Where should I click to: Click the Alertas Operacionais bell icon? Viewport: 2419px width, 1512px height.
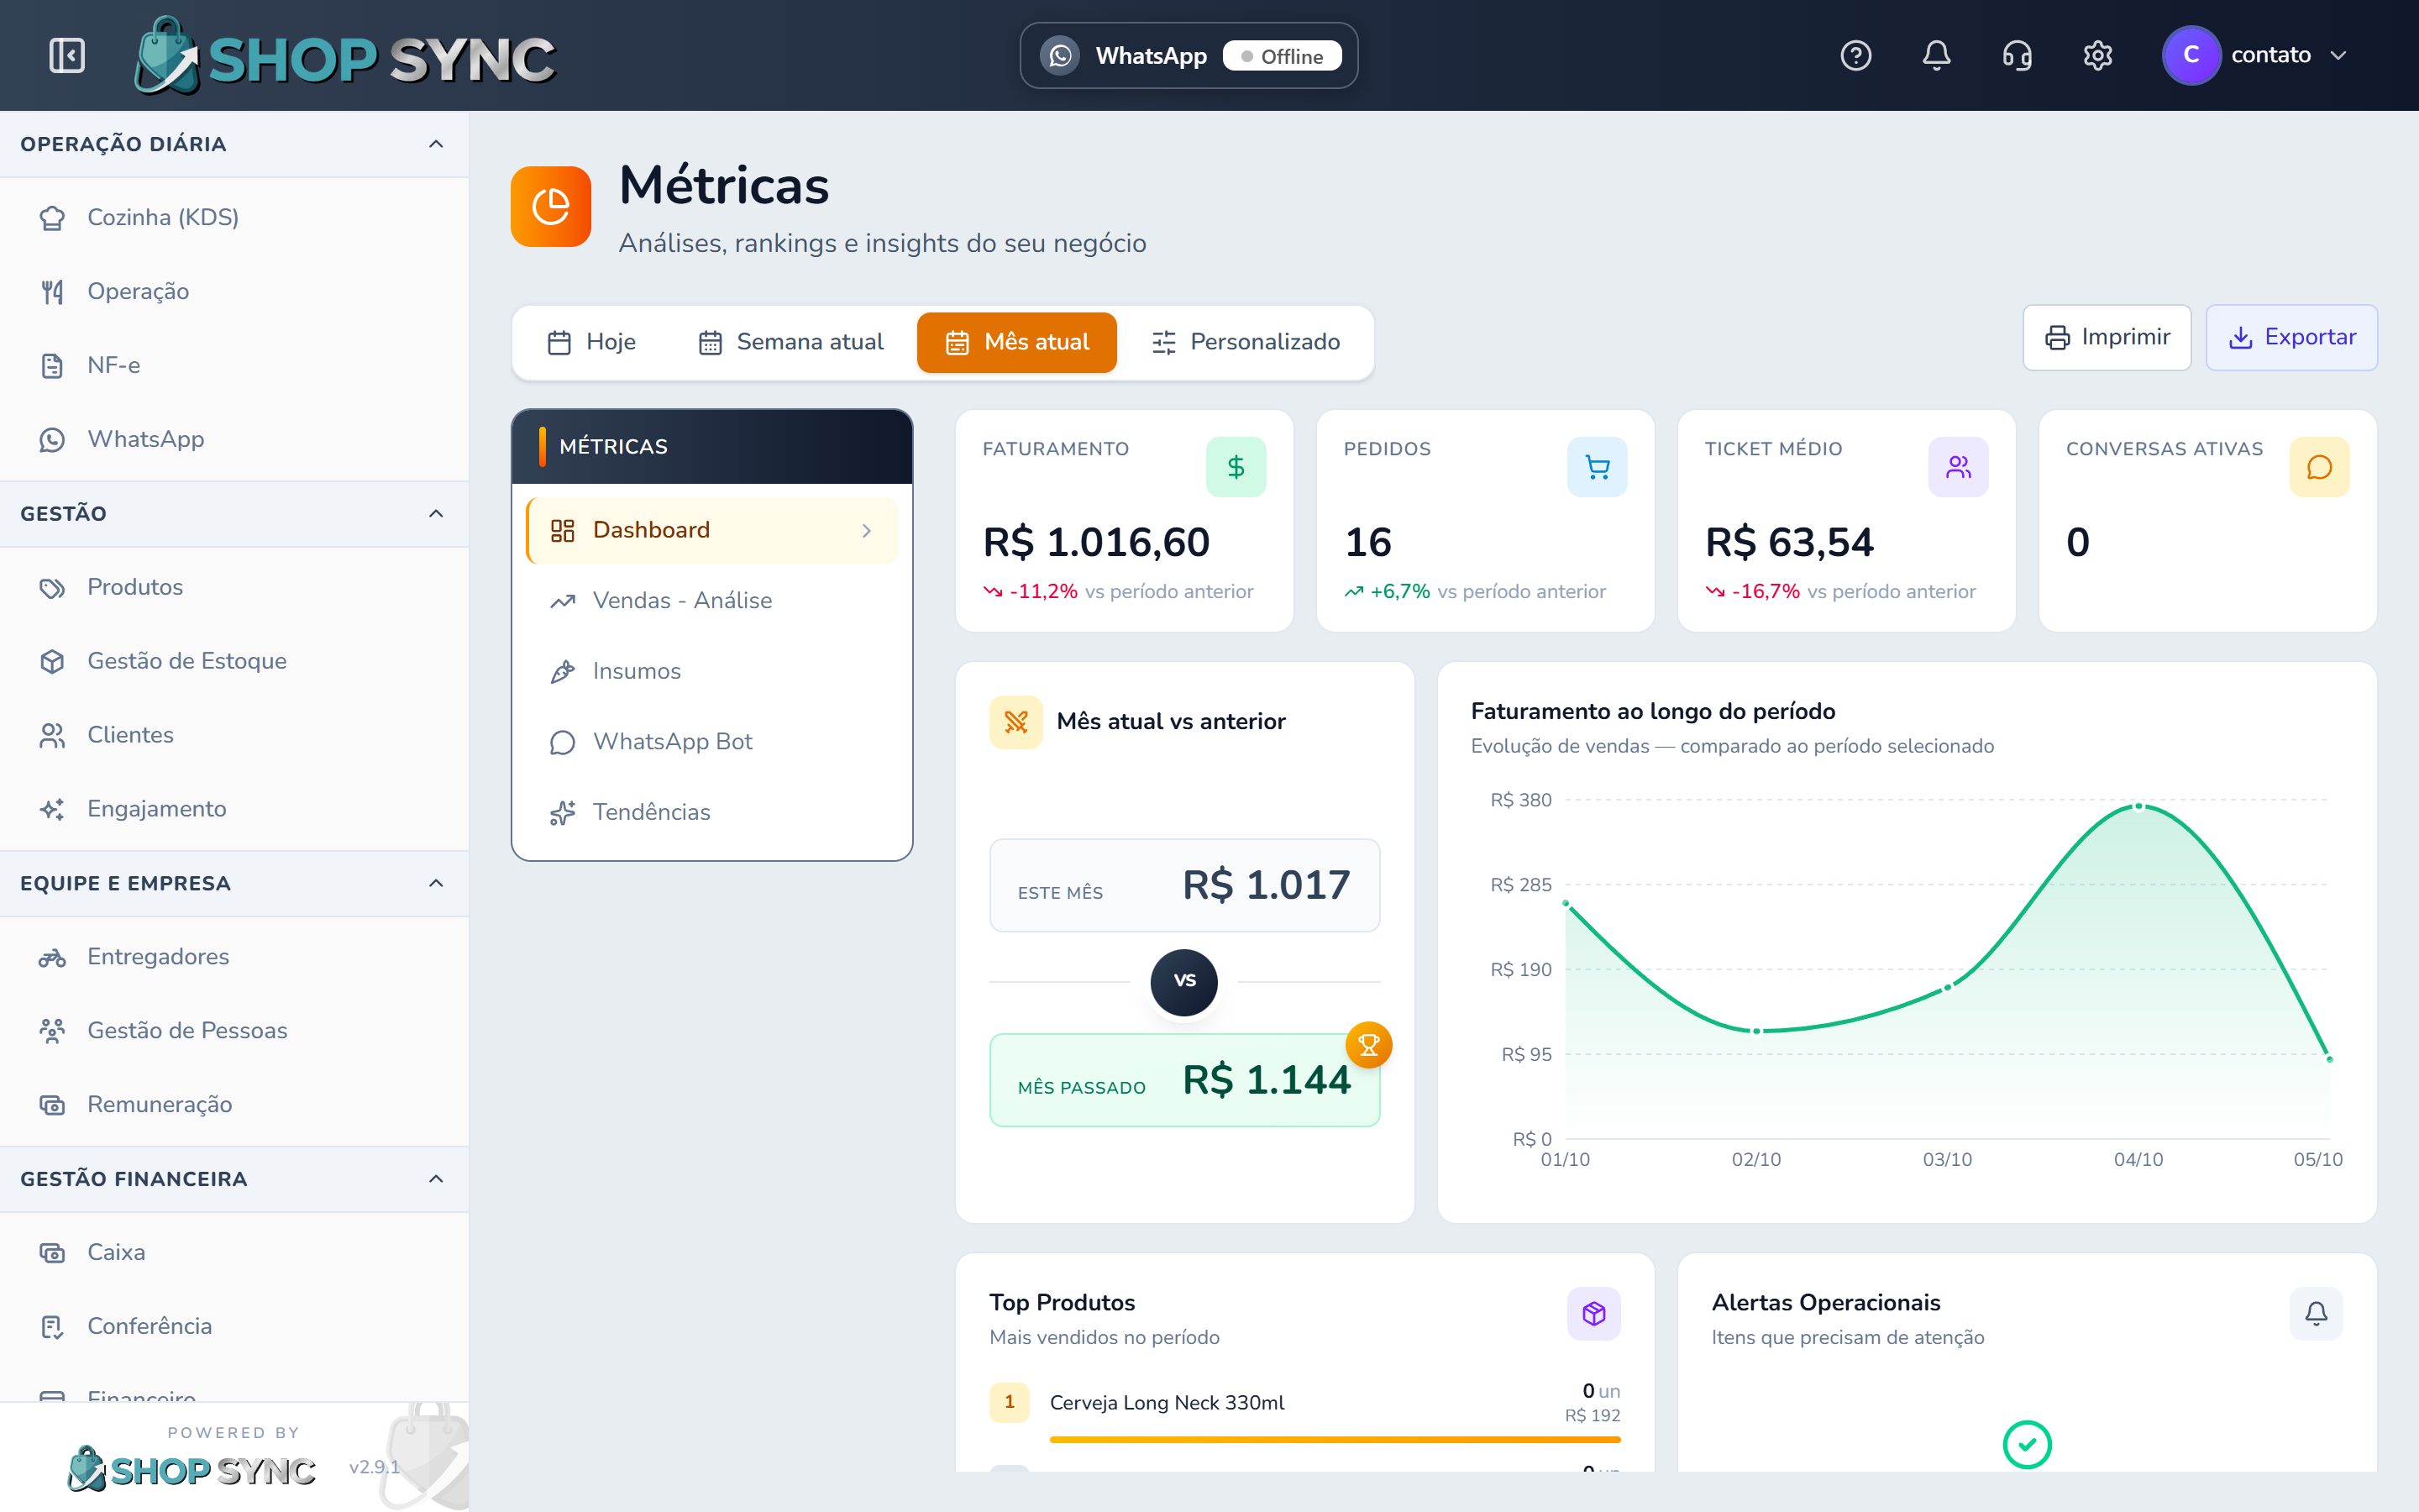(2316, 1313)
